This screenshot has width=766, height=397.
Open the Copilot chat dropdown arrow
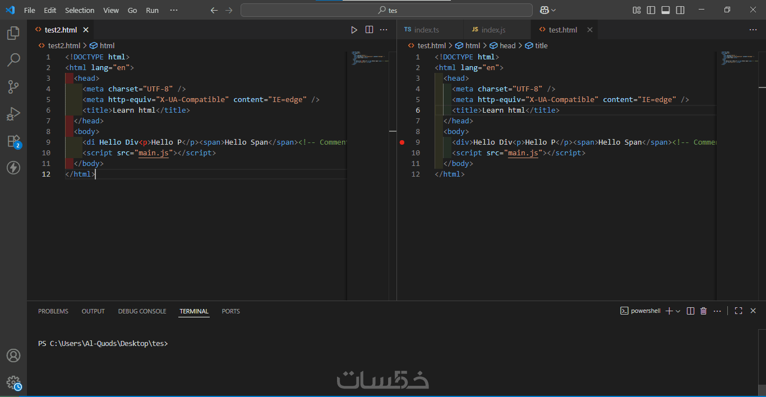click(554, 10)
